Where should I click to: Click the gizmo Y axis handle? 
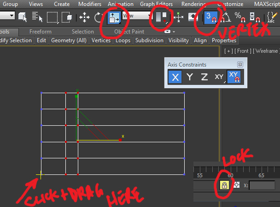(76, 96)
